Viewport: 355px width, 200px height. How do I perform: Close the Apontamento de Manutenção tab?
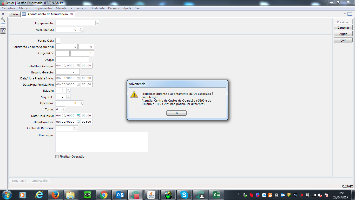click(72, 14)
